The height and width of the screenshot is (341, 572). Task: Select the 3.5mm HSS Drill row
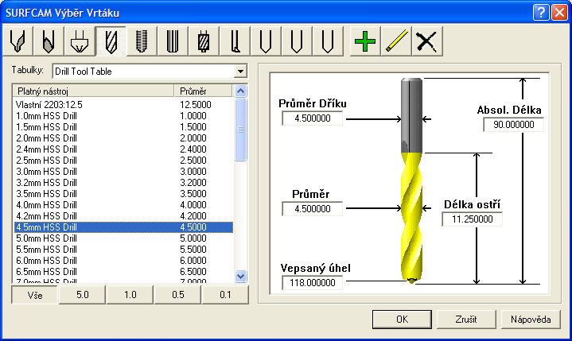123,194
